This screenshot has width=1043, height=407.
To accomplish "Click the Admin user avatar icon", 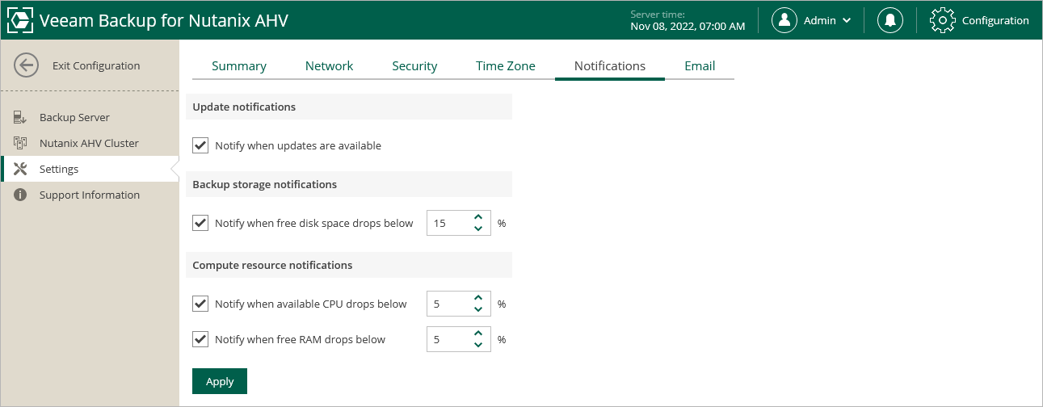I will [784, 20].
